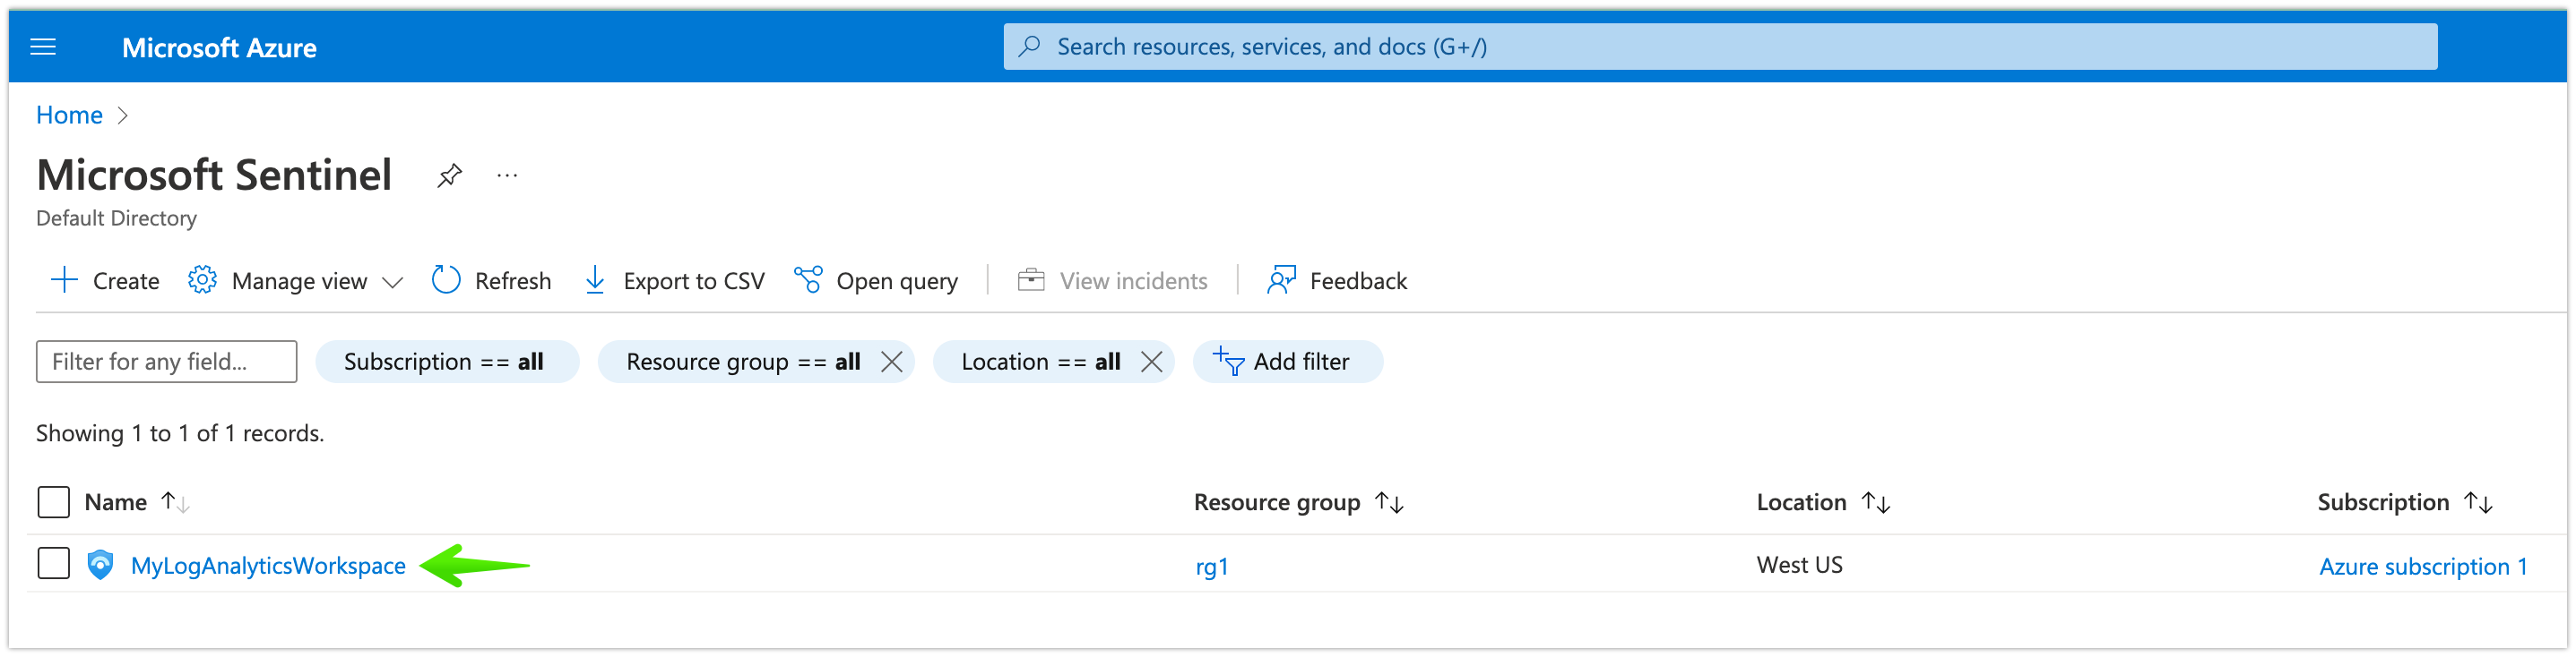Click the Refresh circular arrow icon
The image size is (2576, 657).
tap(446, 280)
